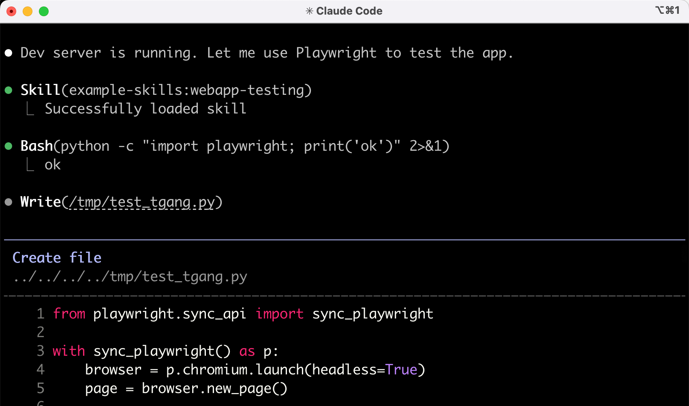
Task: Click browser.new_page() on line 5
Action: coord(214,388)
